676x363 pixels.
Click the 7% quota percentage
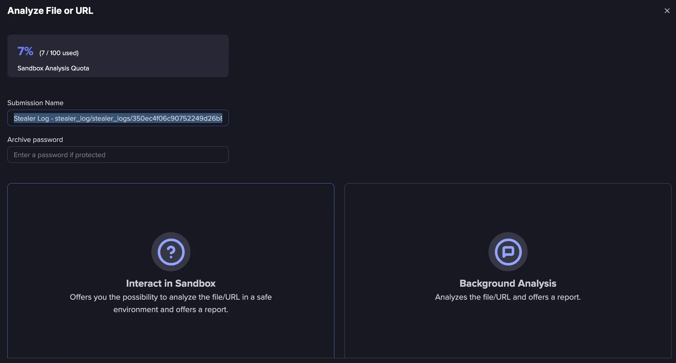25,51
